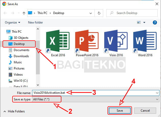The width and height of the screenshot is (161, 117).
Task: Click navigation pane scroll down arrow
Action: 38,85
